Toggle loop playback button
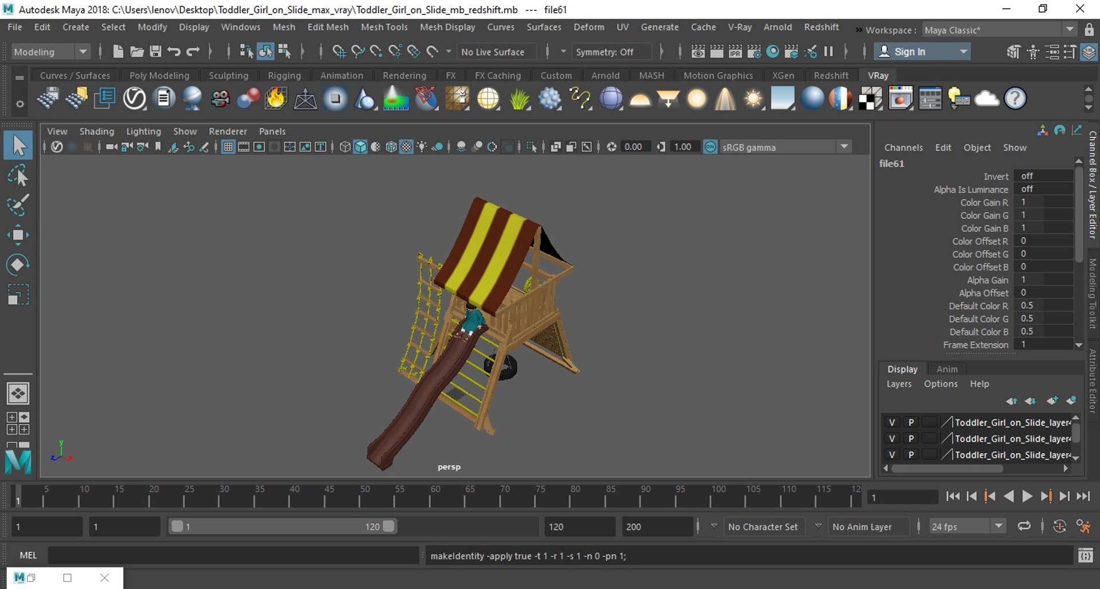 [x=1024, y=526]
